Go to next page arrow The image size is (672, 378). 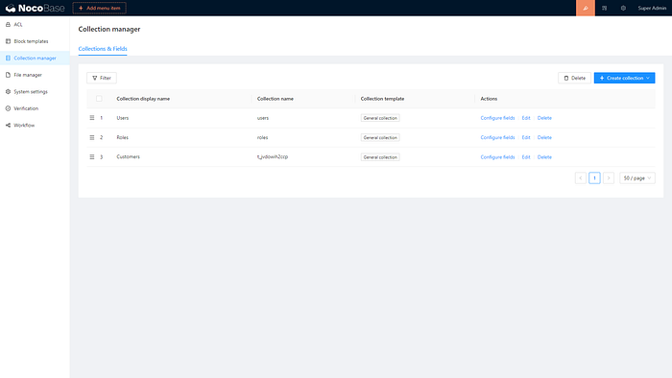click(609, 178)
